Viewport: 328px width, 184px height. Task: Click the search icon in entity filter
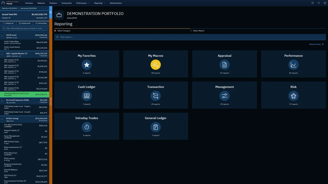pyautogui.click(x=4, y=28)
